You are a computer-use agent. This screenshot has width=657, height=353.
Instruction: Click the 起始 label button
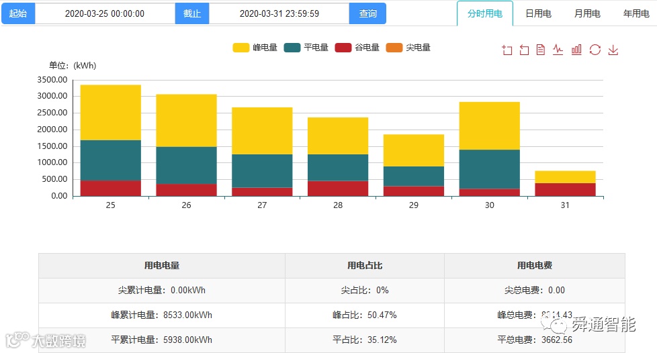pyautogui.click(x=18, y=13)
